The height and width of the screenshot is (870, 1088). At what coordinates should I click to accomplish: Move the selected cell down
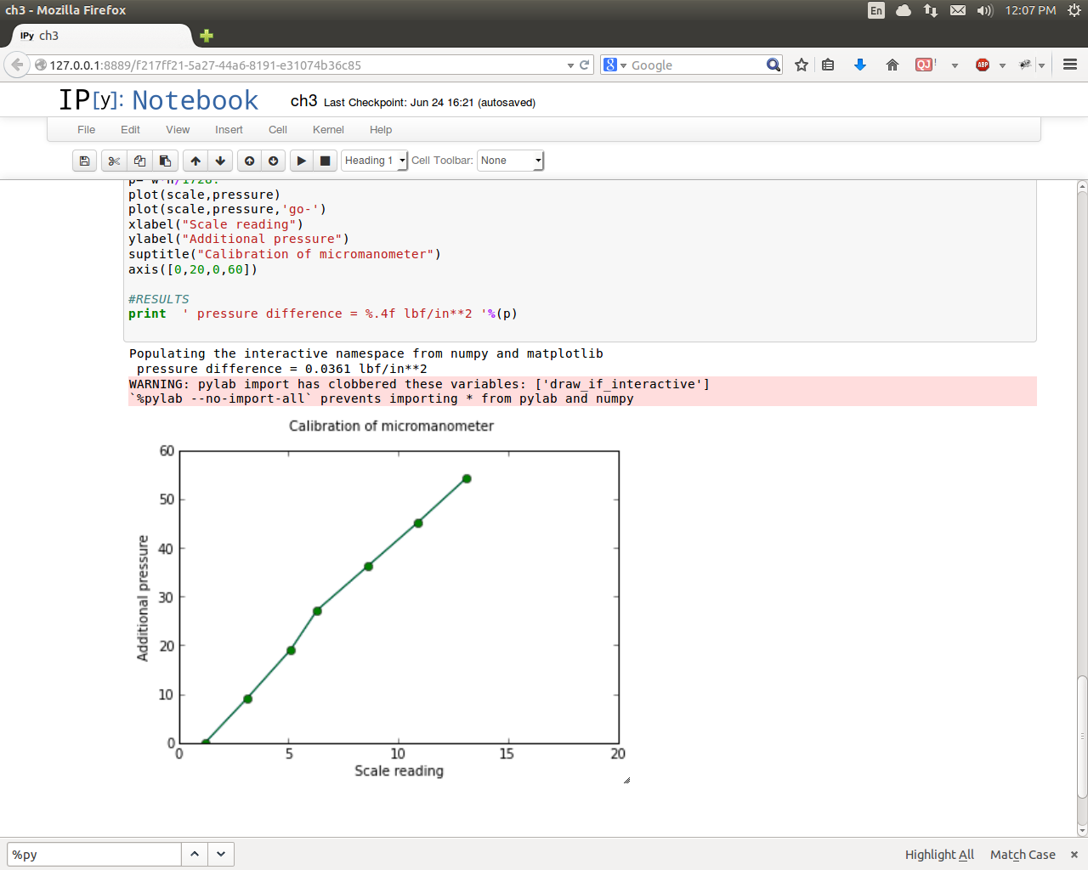coord(220,161)
